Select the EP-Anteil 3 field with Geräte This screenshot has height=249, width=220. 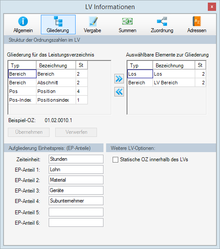[x=76, y=190]
